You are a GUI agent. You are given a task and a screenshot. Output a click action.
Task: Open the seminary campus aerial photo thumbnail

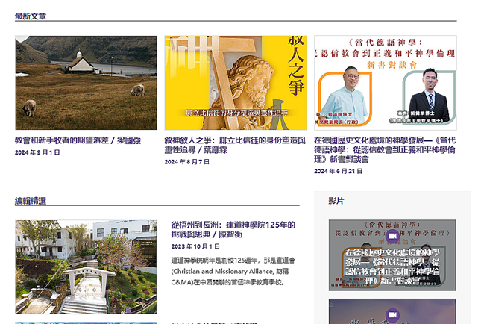point(86,267)
